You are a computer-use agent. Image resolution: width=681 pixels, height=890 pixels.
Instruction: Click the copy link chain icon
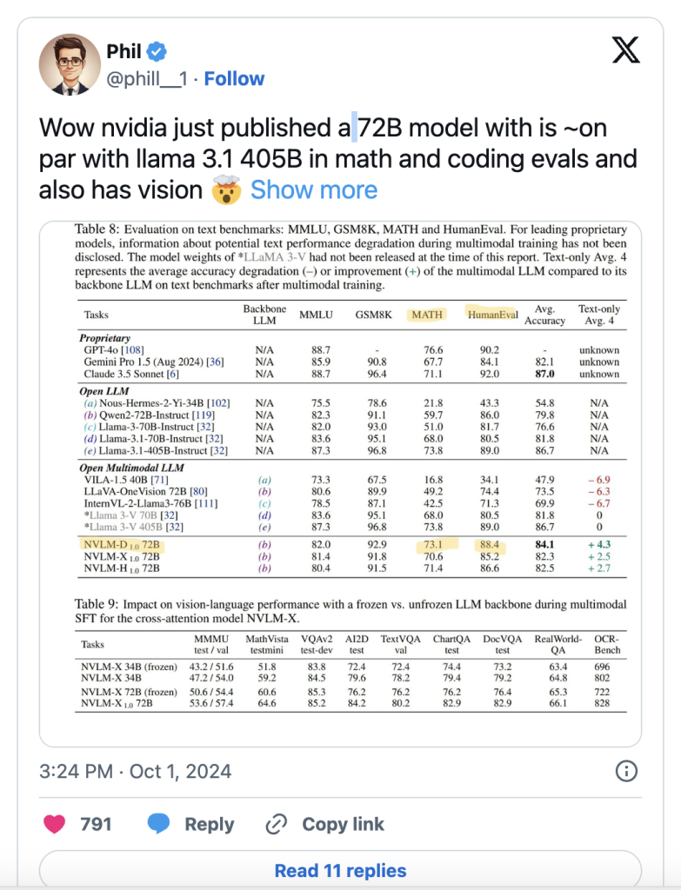click(x=277, y=824)
